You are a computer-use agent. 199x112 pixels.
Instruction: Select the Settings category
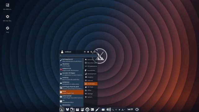click(x=91, y=94)
